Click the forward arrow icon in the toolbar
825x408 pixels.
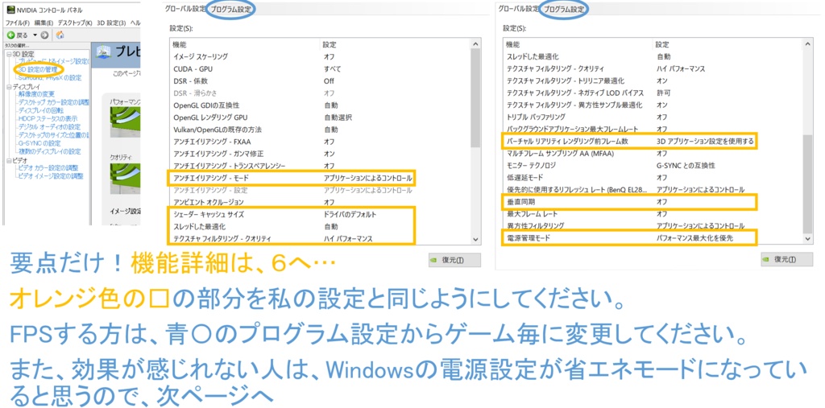[44, 35]
